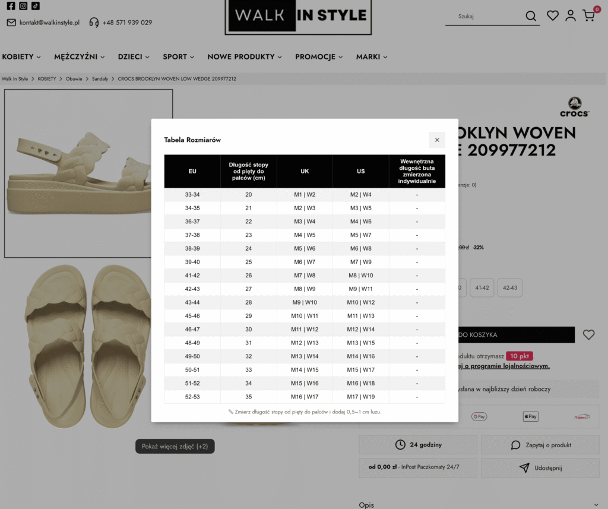Image resolution: width=608 pixels, height=509 pixels.
Task: Expand the MARKI menu
Action: (372, 56)
